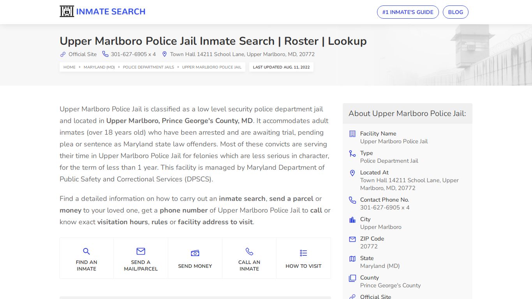
Task: Click the link chain icon by Official Site
Action: coord(63,55)
